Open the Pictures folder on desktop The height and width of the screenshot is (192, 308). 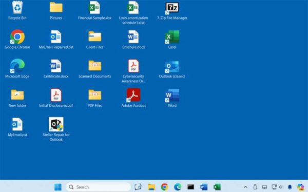pos(56,8)
